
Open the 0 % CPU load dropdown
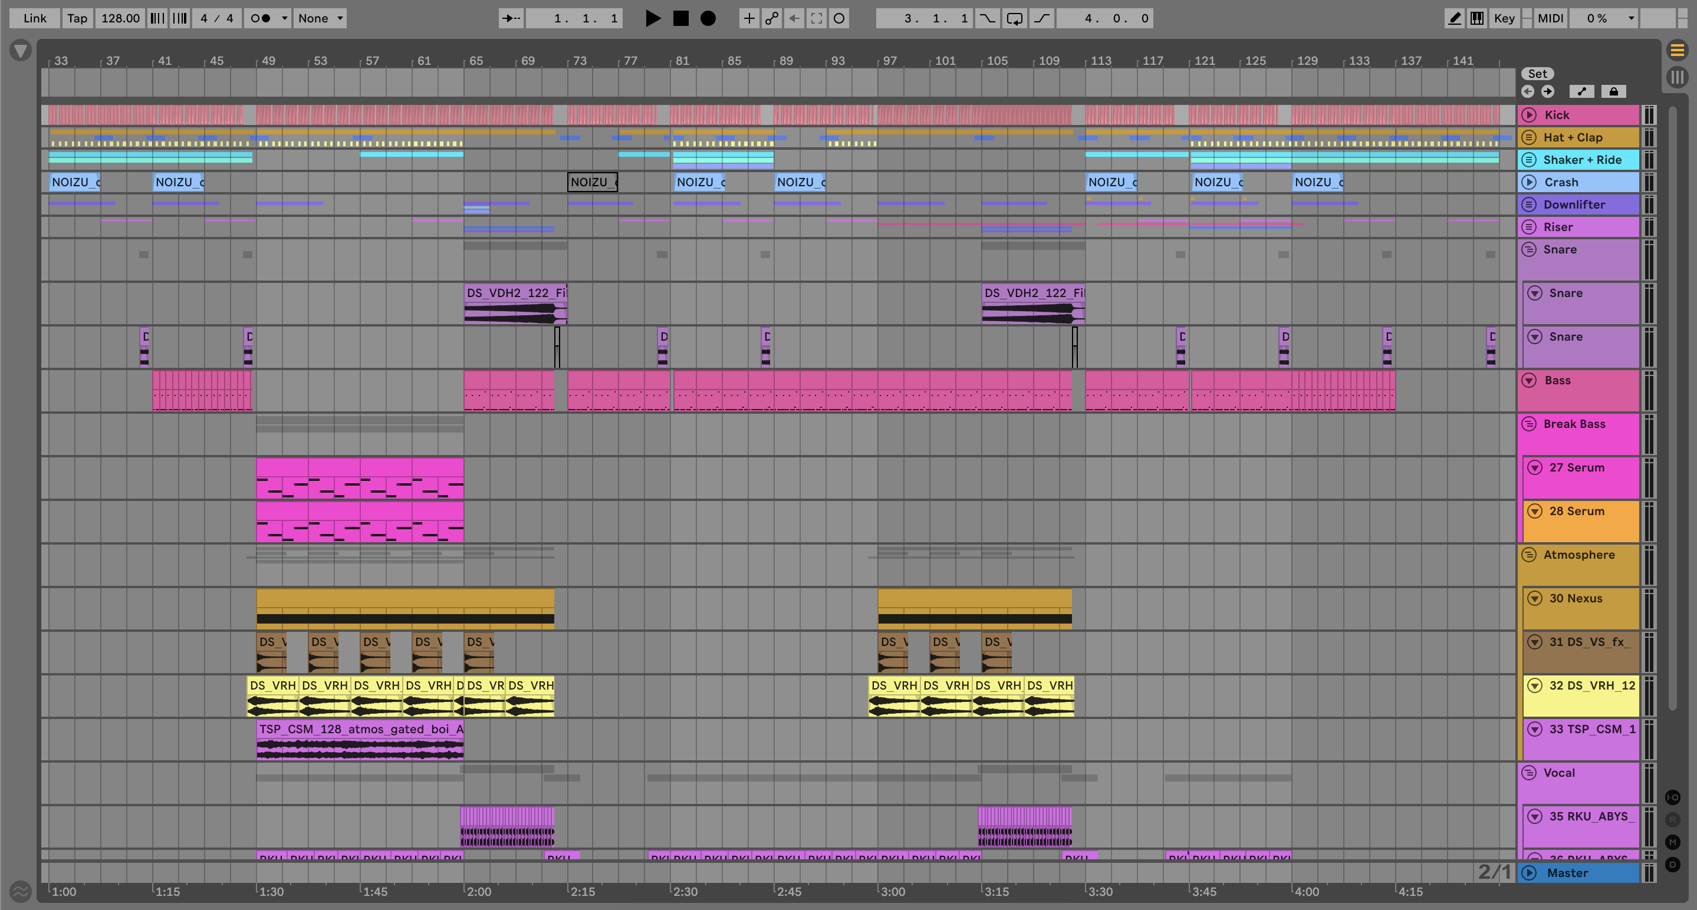1603,18
